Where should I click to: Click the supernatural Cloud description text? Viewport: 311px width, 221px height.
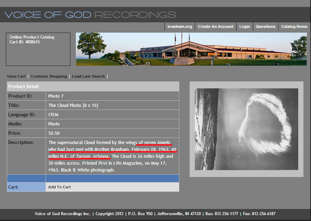coord(112,156)
